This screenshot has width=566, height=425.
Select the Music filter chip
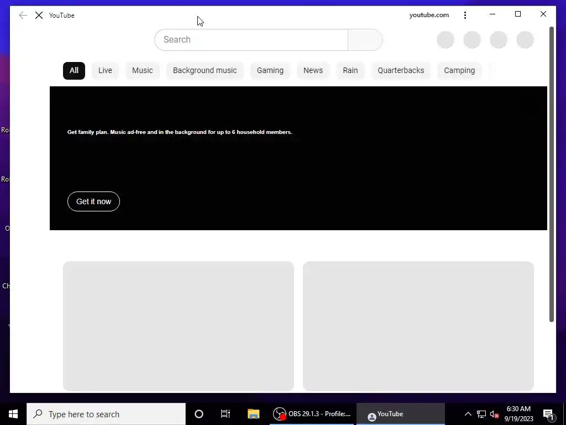pos(142,70)
